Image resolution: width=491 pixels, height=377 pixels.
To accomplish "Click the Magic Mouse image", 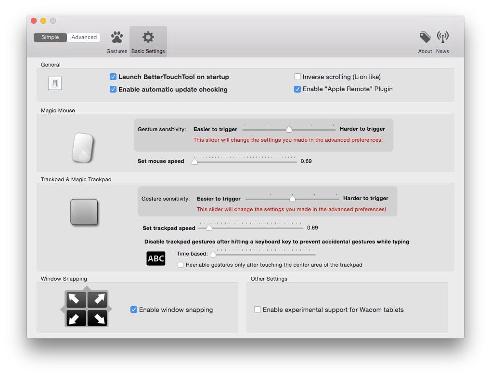I will click(83, 148).
